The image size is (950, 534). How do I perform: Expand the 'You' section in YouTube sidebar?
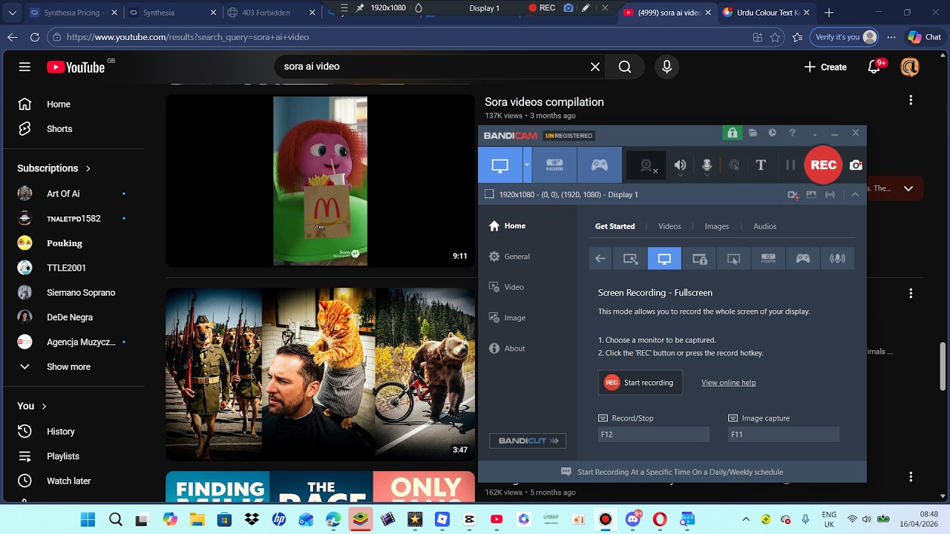click(x=44, y=406)
